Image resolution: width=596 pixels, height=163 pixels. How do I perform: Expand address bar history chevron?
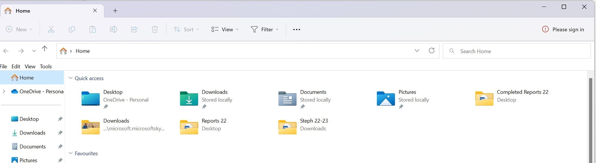pos(417,51)
